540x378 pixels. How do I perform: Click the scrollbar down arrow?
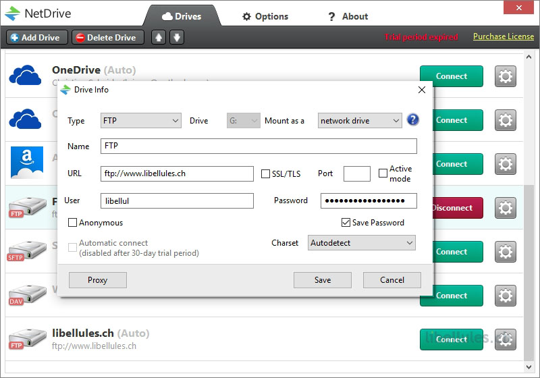pos(529,367)
